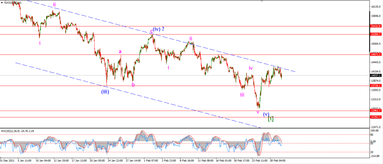This screenshot has width=383, height=164.
Task: Click the 15284.7 red price tag
Action: 376,34
